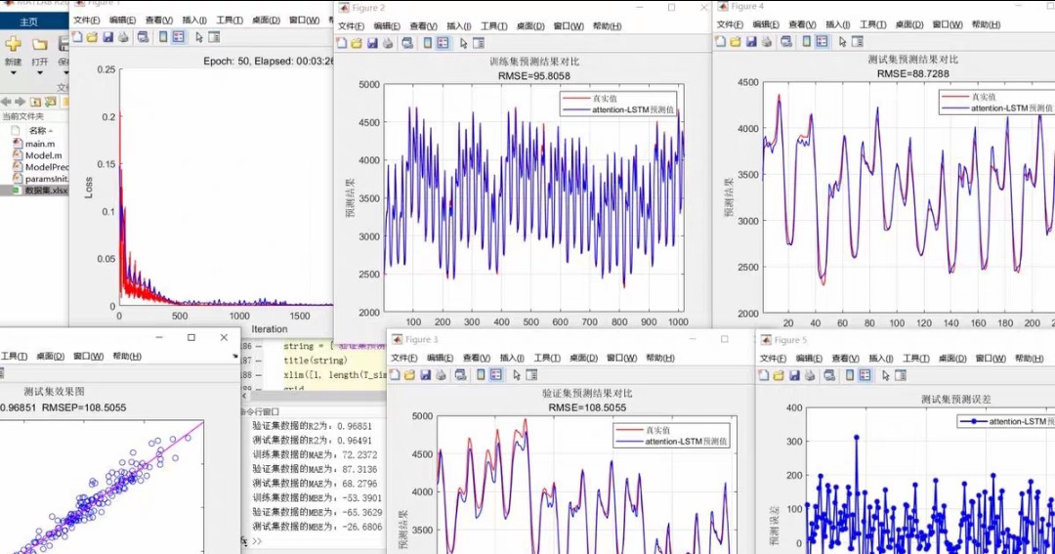Toggle Insert Legend in Figure 2 toolbar

point(443,43)
